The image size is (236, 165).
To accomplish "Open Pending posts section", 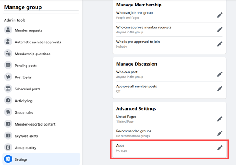I will pos(41,66).
